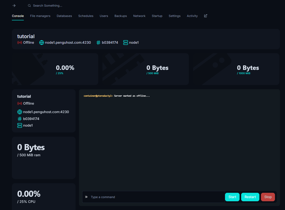Viewport: 285px width, 210px height.
Task: Switch to the Network tab
Action: tap(139, 16)
